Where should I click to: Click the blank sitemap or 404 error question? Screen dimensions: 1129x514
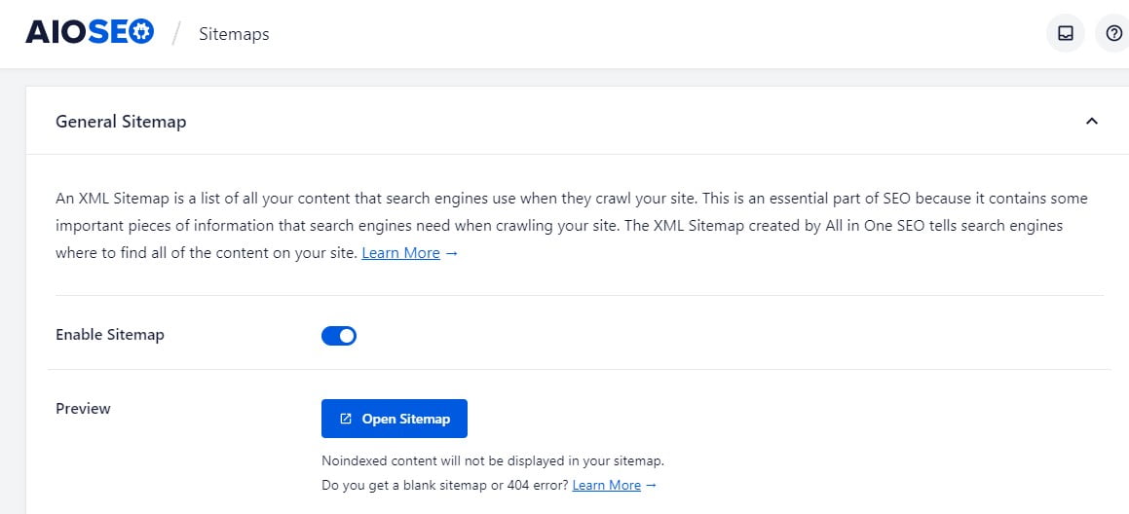[x=445, y=485]
